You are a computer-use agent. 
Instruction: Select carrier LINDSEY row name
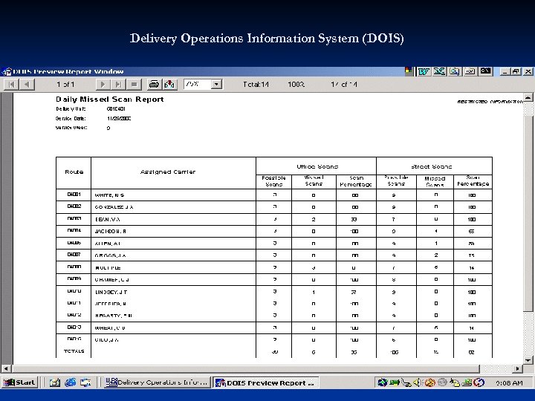111,292
